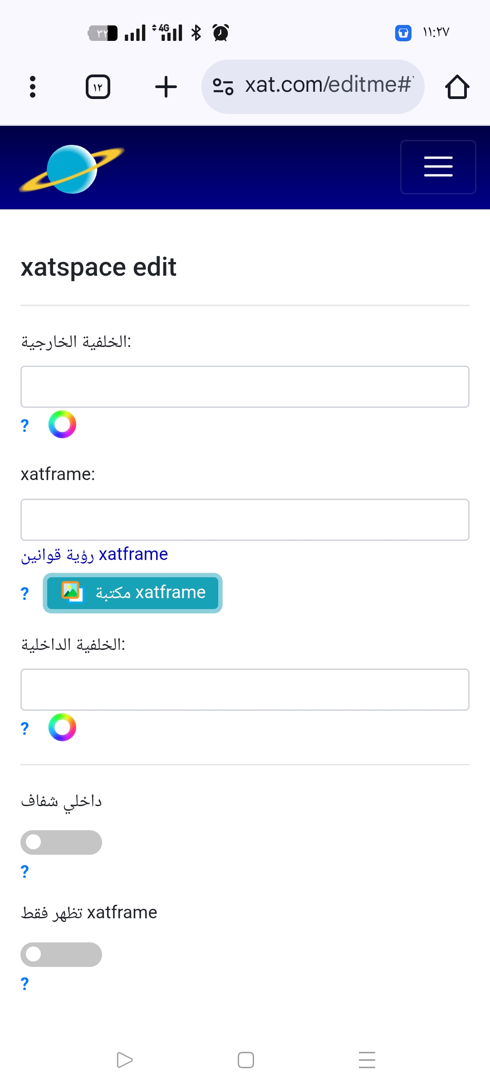This screenshot has height=1090, width=490.
Task: Click help question mark under الخلفية الخارجية
Action: (25, 426)
